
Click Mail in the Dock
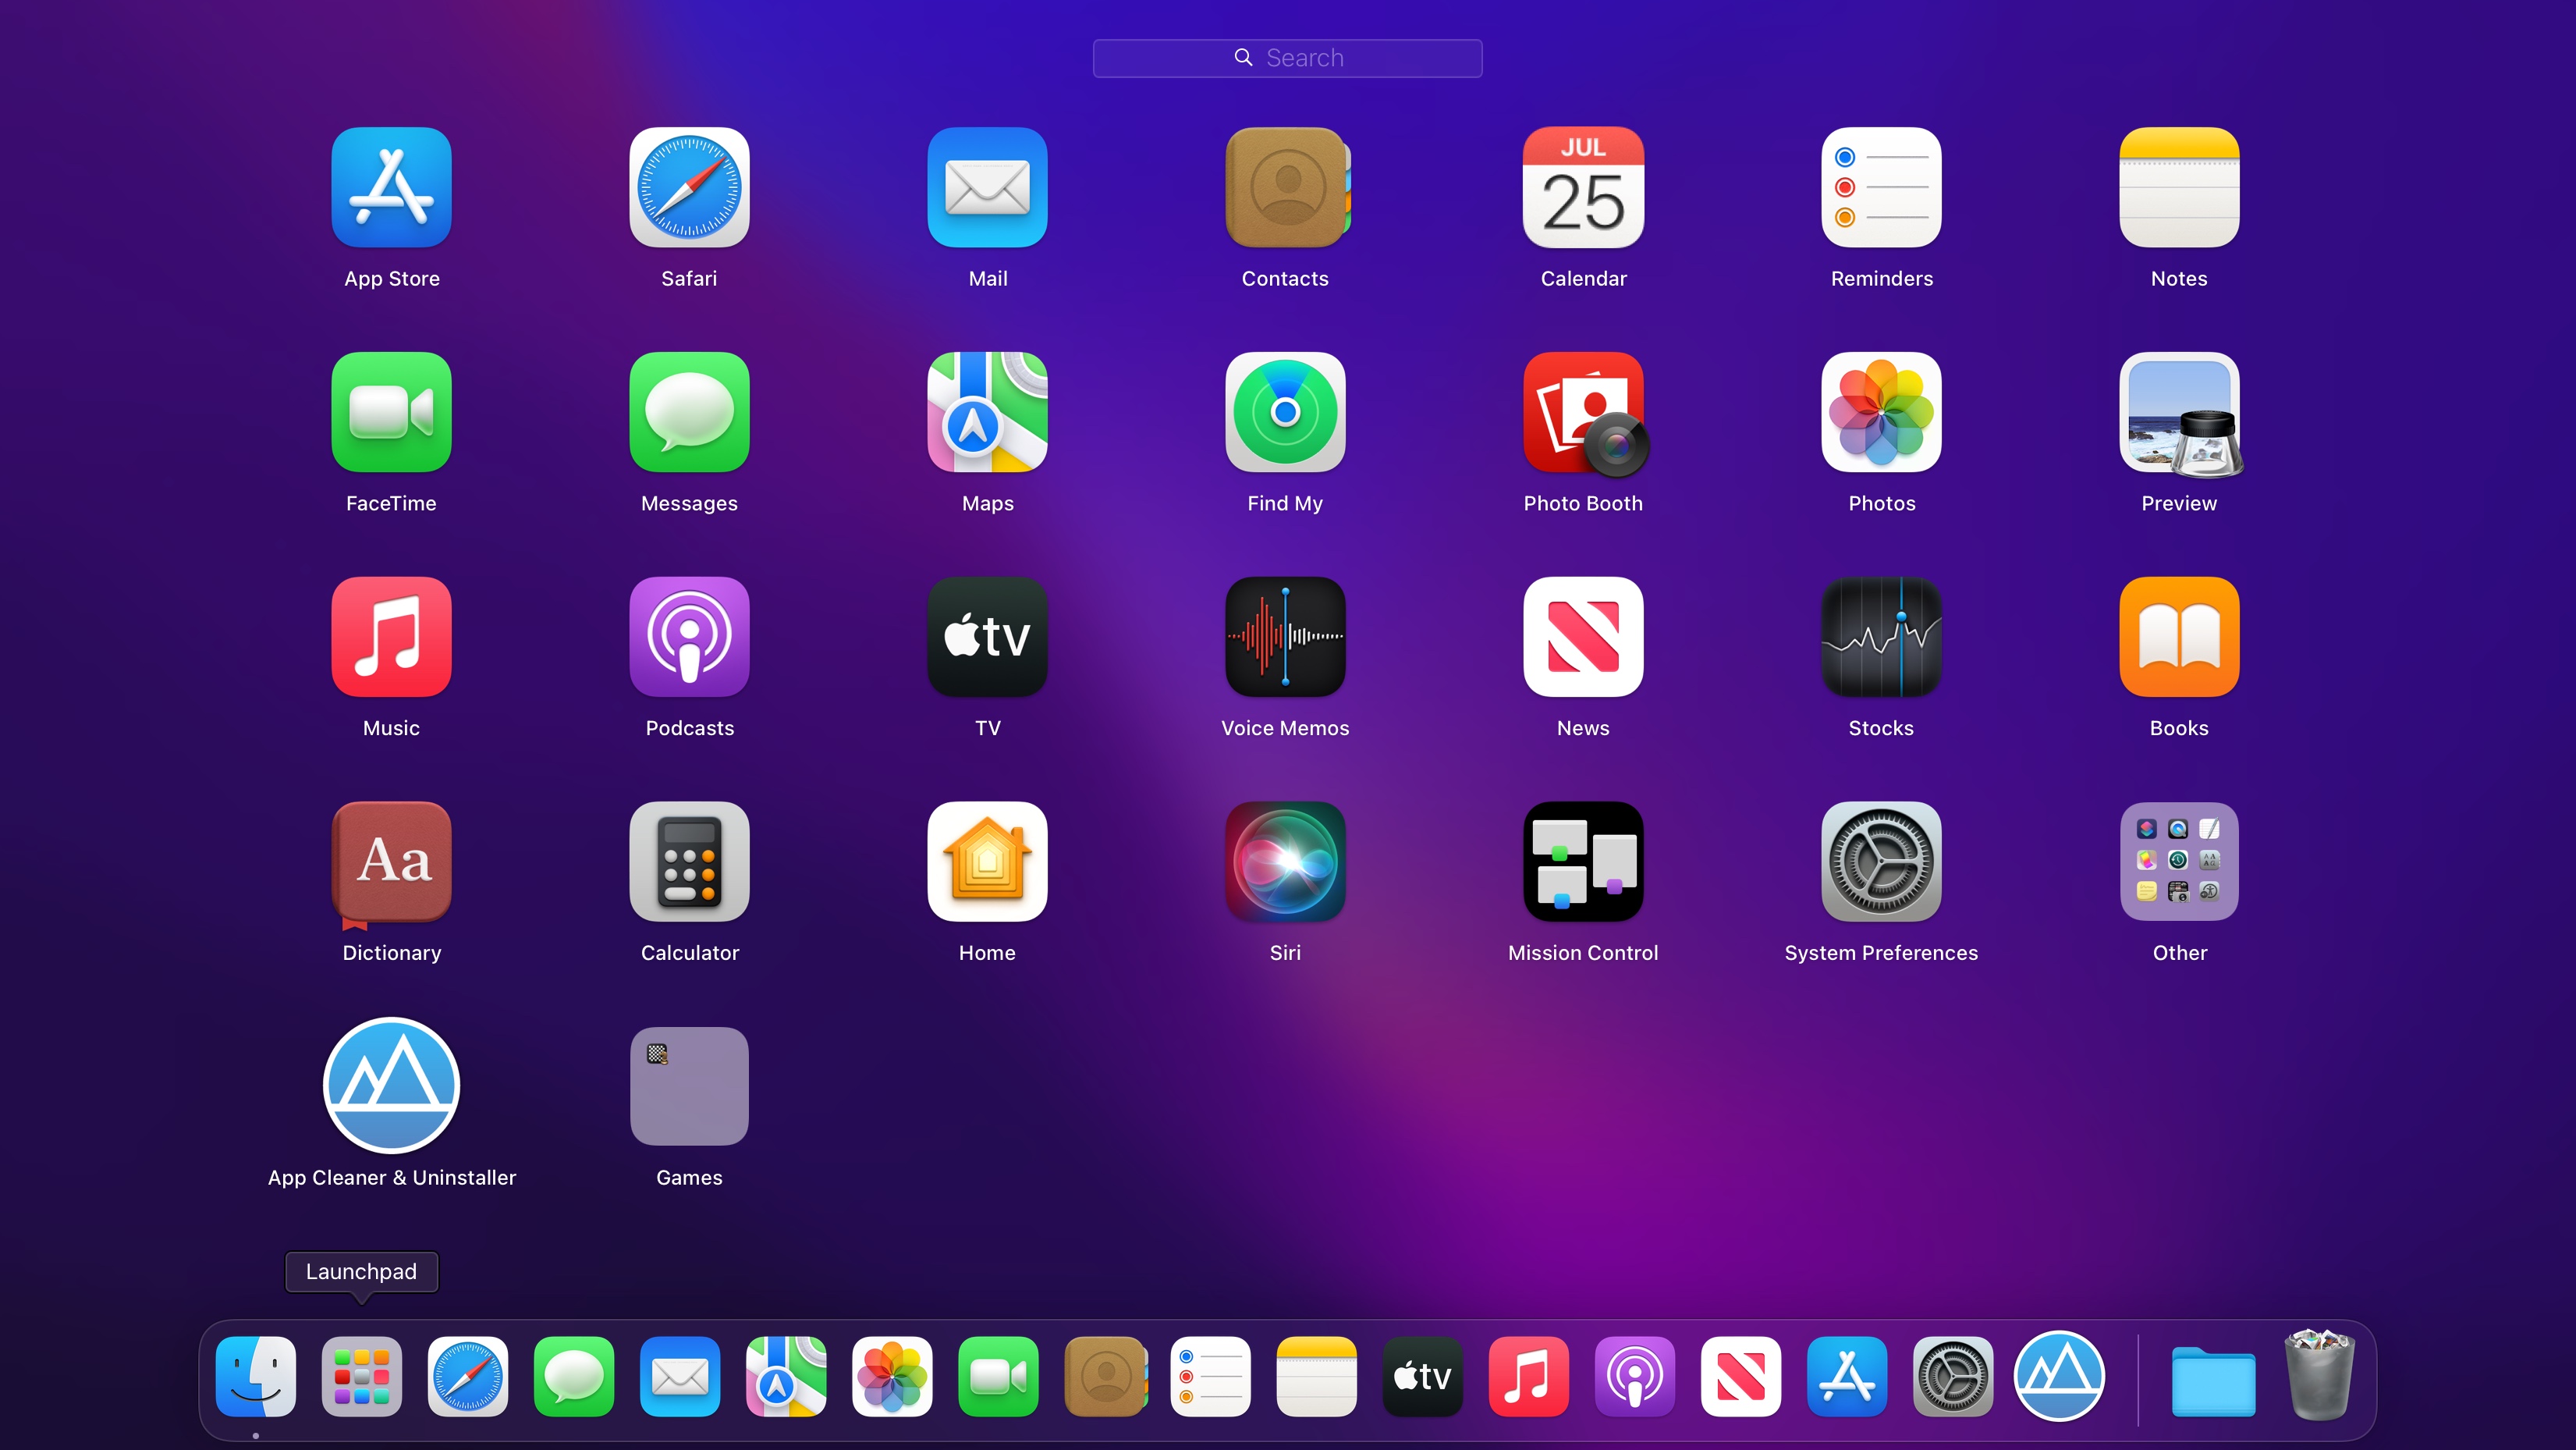680,1377
